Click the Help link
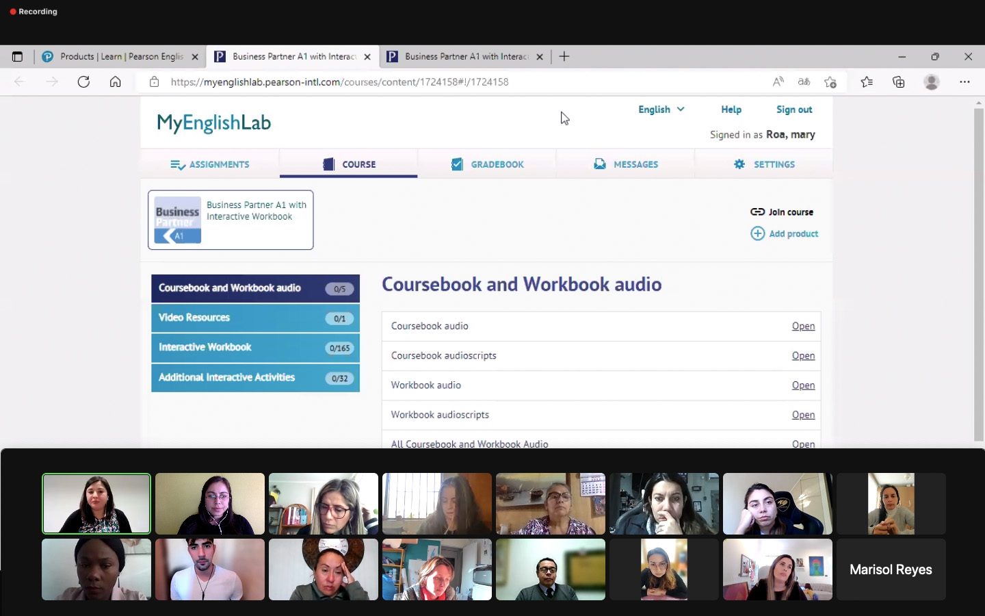This screenshot has height=616, width=985. (731, 110)
